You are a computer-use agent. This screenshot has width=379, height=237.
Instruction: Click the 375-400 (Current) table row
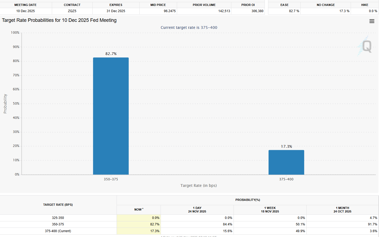coord(58,231)
